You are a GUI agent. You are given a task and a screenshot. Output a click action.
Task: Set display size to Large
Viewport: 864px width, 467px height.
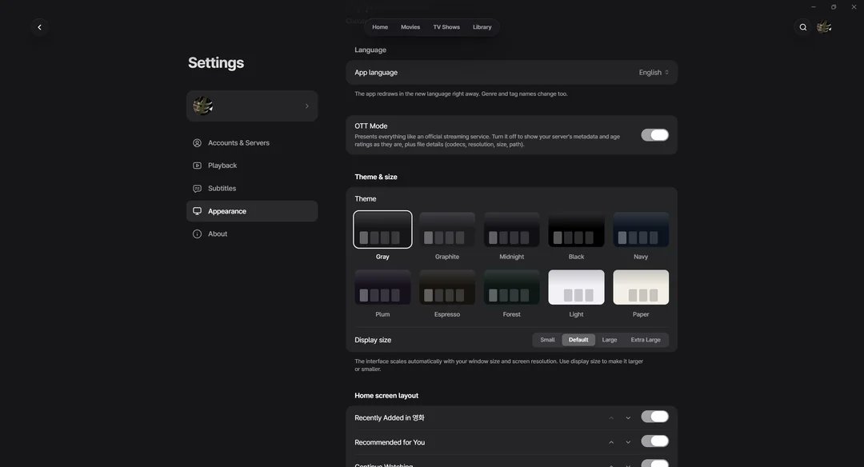pyautogui.click(x=610, y=340)
